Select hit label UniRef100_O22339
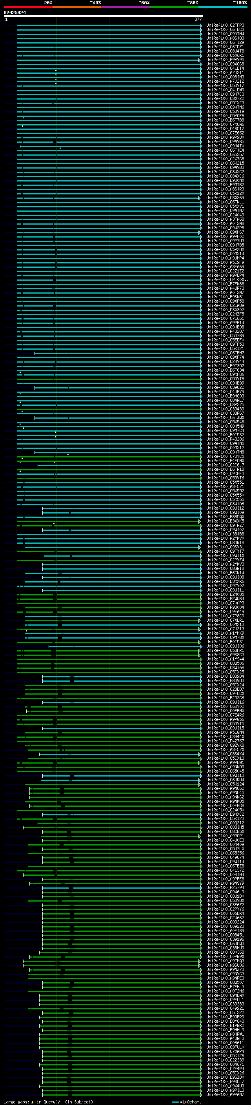 tap(225, 1060)
